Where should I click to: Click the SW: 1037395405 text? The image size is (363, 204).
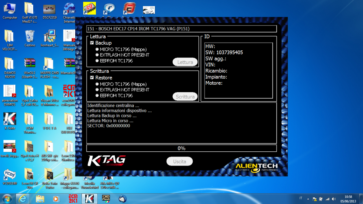point(224,53)
